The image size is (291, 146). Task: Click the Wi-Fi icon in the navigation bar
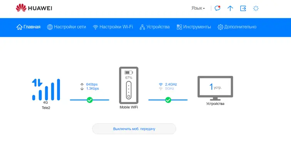(95, 27)
